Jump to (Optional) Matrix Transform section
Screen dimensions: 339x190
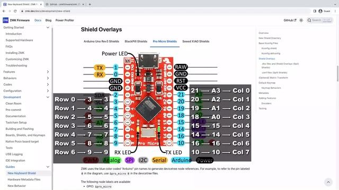click(x=273, y=78)
